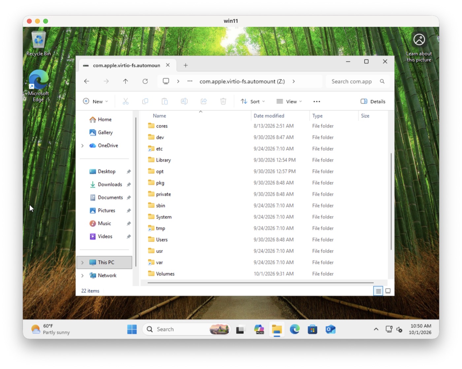This screenshot has height=369, width=462.
Task: Open the View dropdown menu
Action: pyautogui.click(x=289, y=102)
